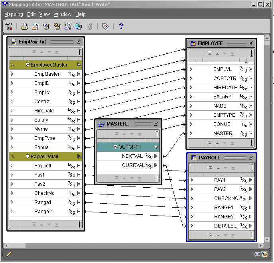Click the printer icon in the toolbar
Viewport: 274px width, 263px height.
(x=24, y=26)
